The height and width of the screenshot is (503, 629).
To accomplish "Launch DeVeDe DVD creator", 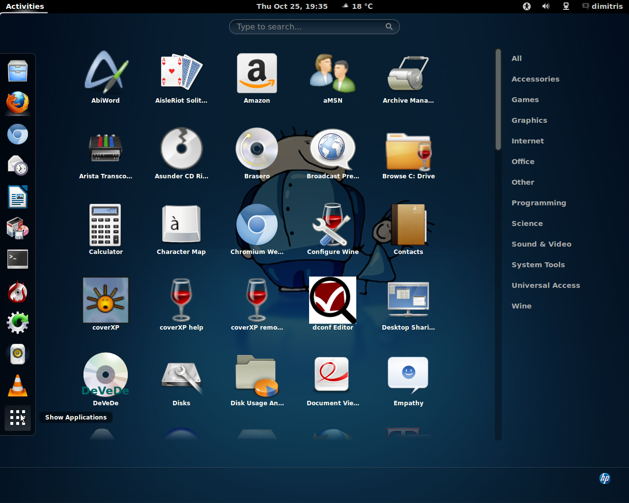I will [106, 376].
